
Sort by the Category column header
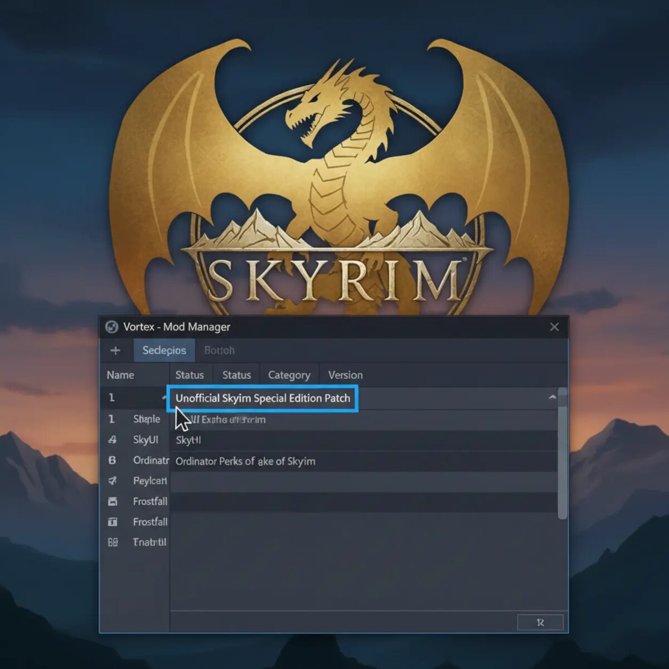pyautogui.click(x=289, y=375)
